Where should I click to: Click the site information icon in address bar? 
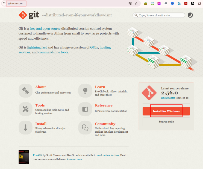pyautogui.click(x=4, y=3)
